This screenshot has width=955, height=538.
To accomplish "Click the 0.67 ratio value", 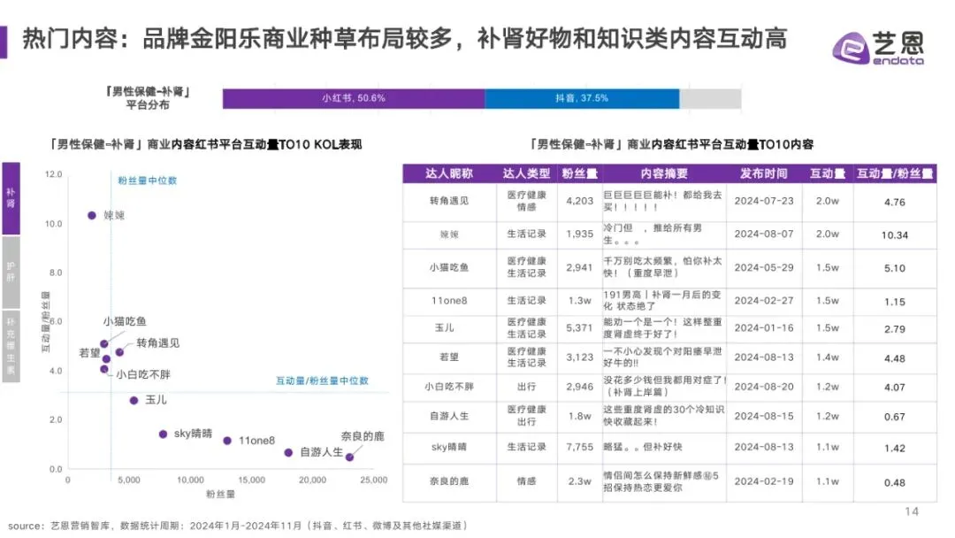I will 894,417.
